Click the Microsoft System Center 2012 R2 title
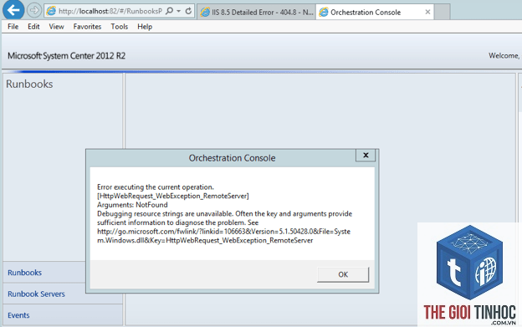 click(x=67, y=56)
